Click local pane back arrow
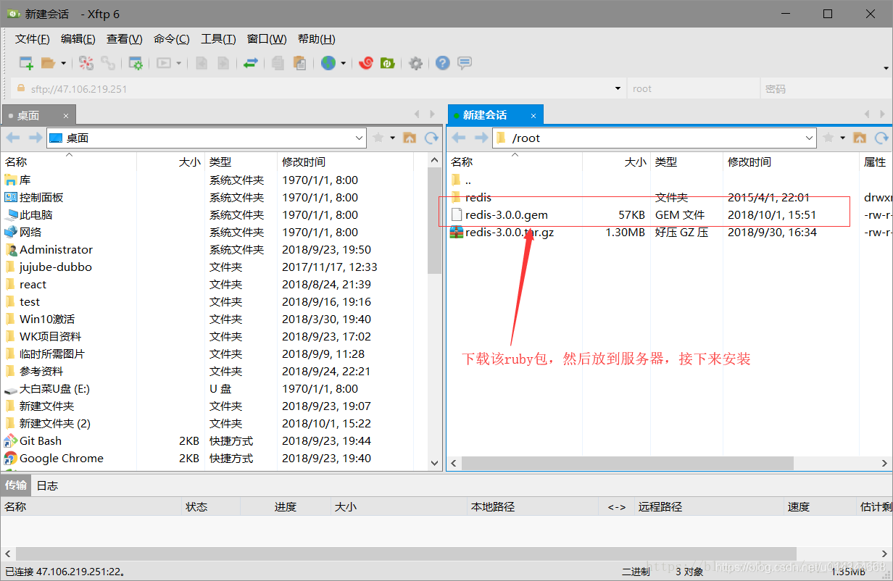893x581 pixels. click(13, 138)
